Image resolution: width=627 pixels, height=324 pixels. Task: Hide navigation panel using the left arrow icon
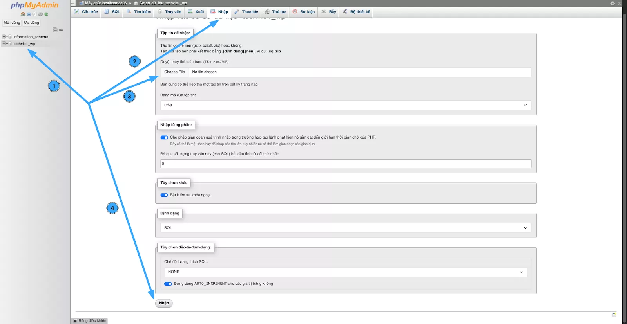coord(73,3)
